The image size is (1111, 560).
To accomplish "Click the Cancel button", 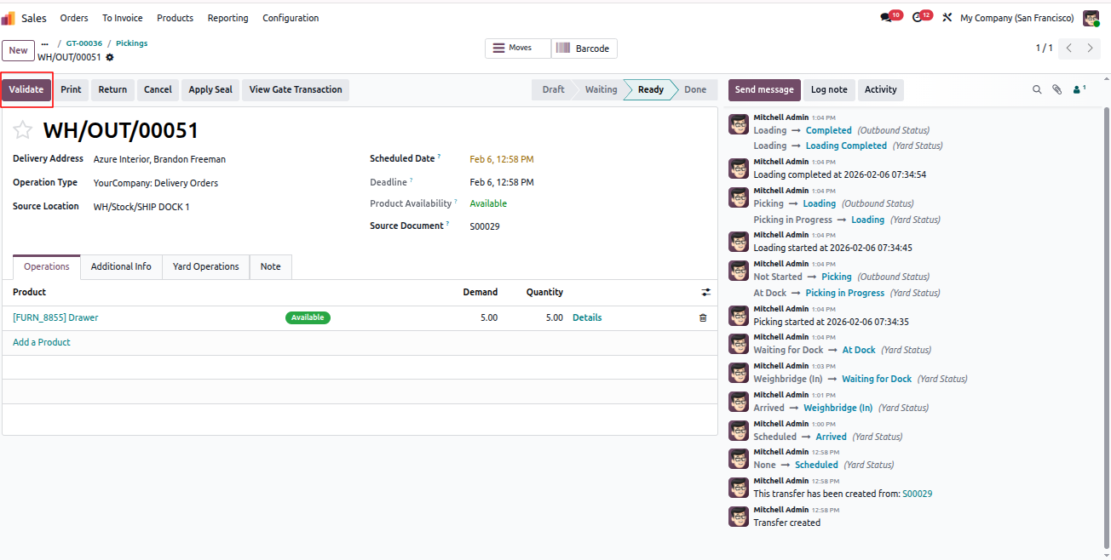I will (x=158, y=89).
